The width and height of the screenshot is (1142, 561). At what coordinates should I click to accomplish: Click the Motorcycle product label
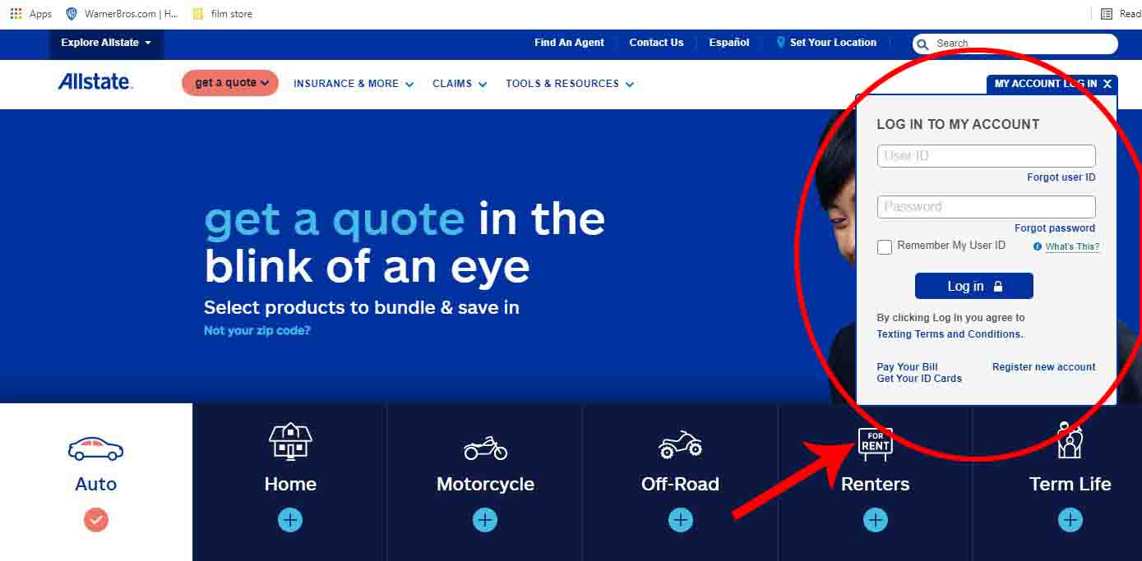click(x=485, y=484)
